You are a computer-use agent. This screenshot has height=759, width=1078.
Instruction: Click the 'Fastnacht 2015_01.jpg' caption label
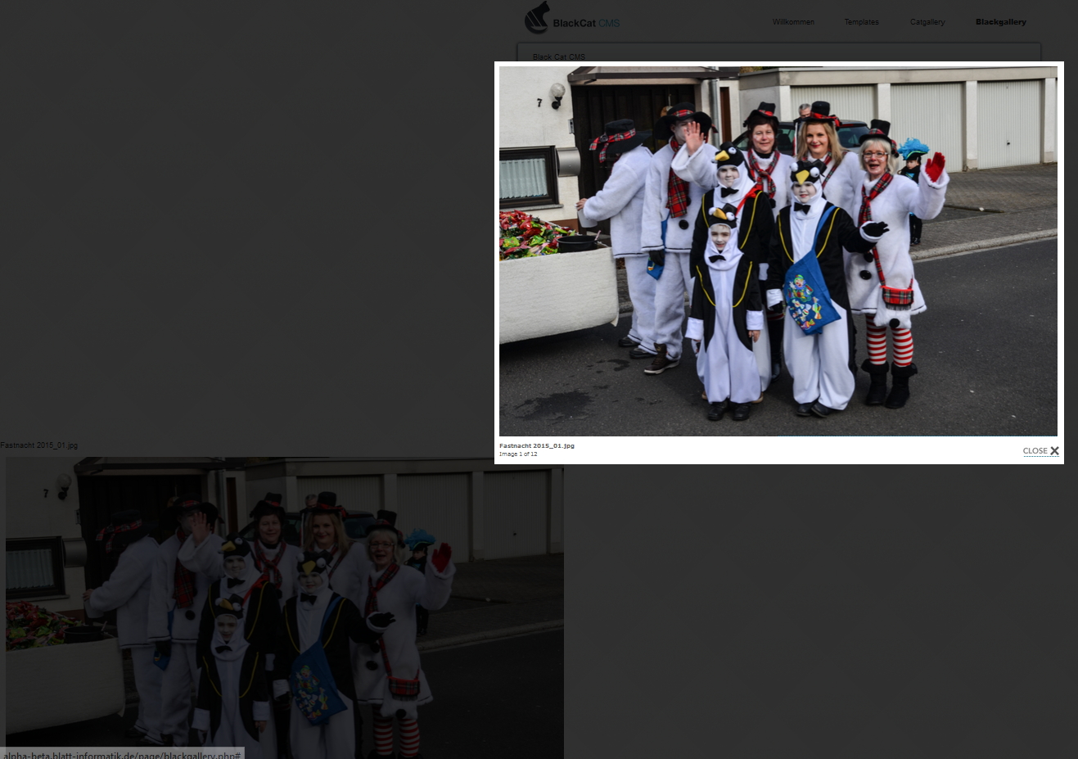(537, 445)
